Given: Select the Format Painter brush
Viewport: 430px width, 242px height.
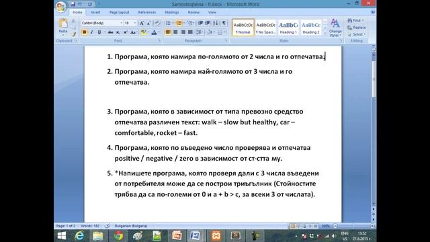Looking at the screenshot, I should click(73, 34).
